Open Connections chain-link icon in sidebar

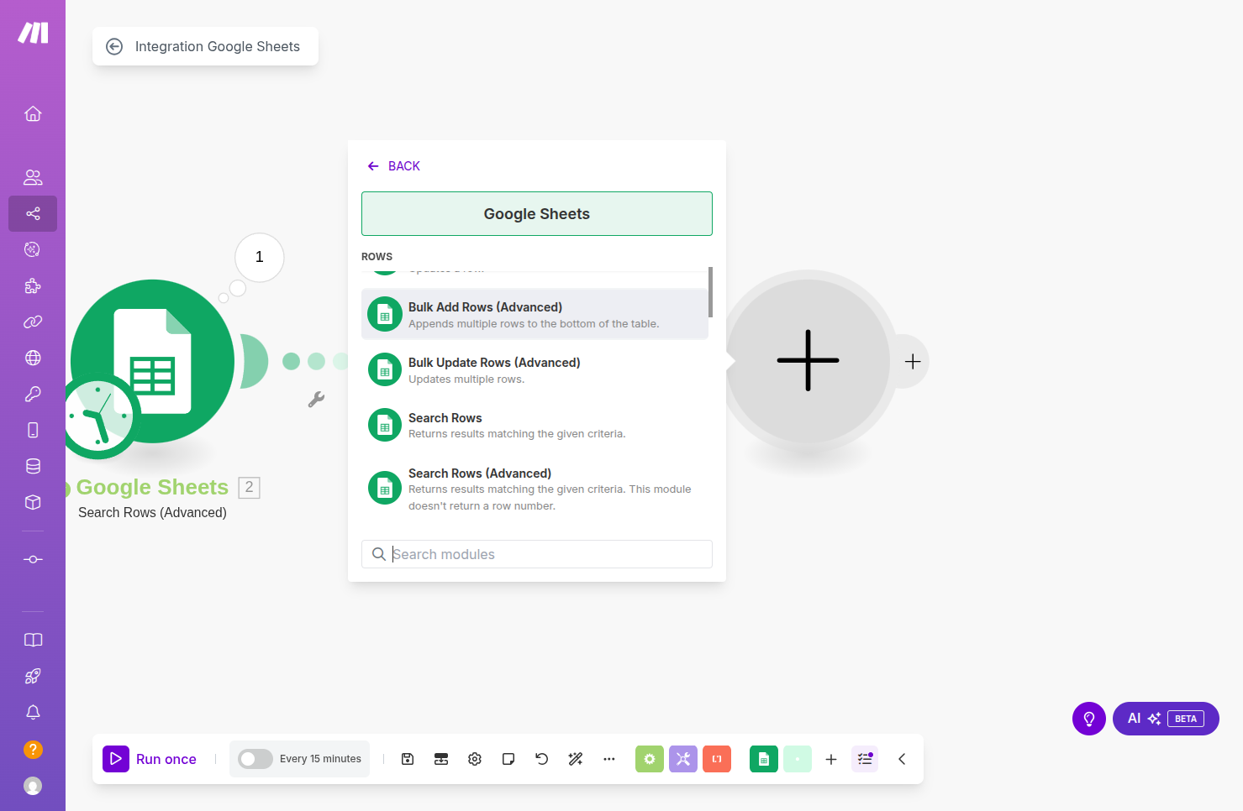[33, 322]
